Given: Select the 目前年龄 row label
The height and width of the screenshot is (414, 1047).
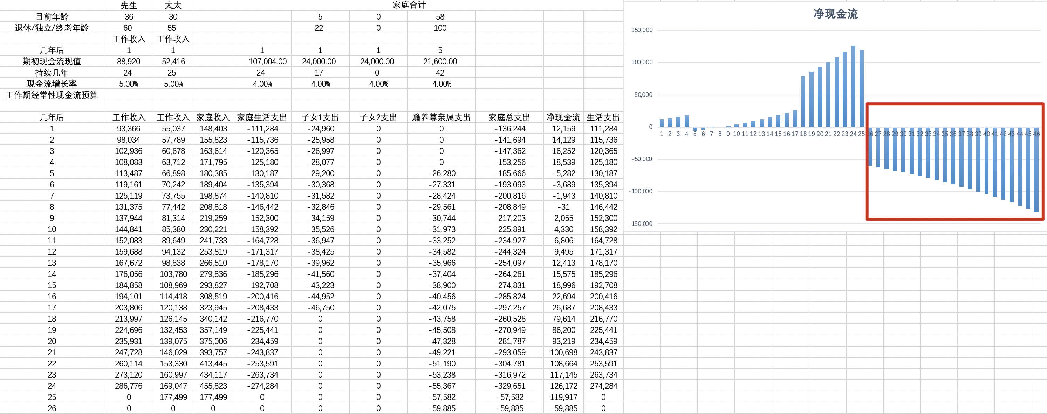Looking at the screenshot, I should point(52,17).
